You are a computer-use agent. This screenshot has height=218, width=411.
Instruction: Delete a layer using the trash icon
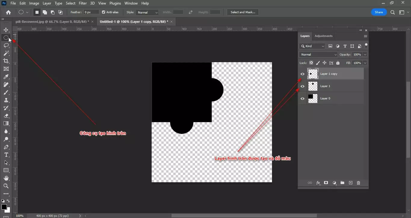358,183
